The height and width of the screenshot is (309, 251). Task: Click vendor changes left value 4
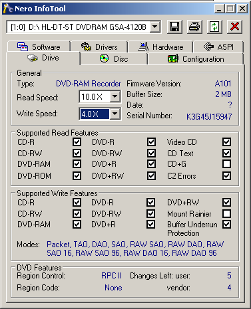(x=229, y=288)
